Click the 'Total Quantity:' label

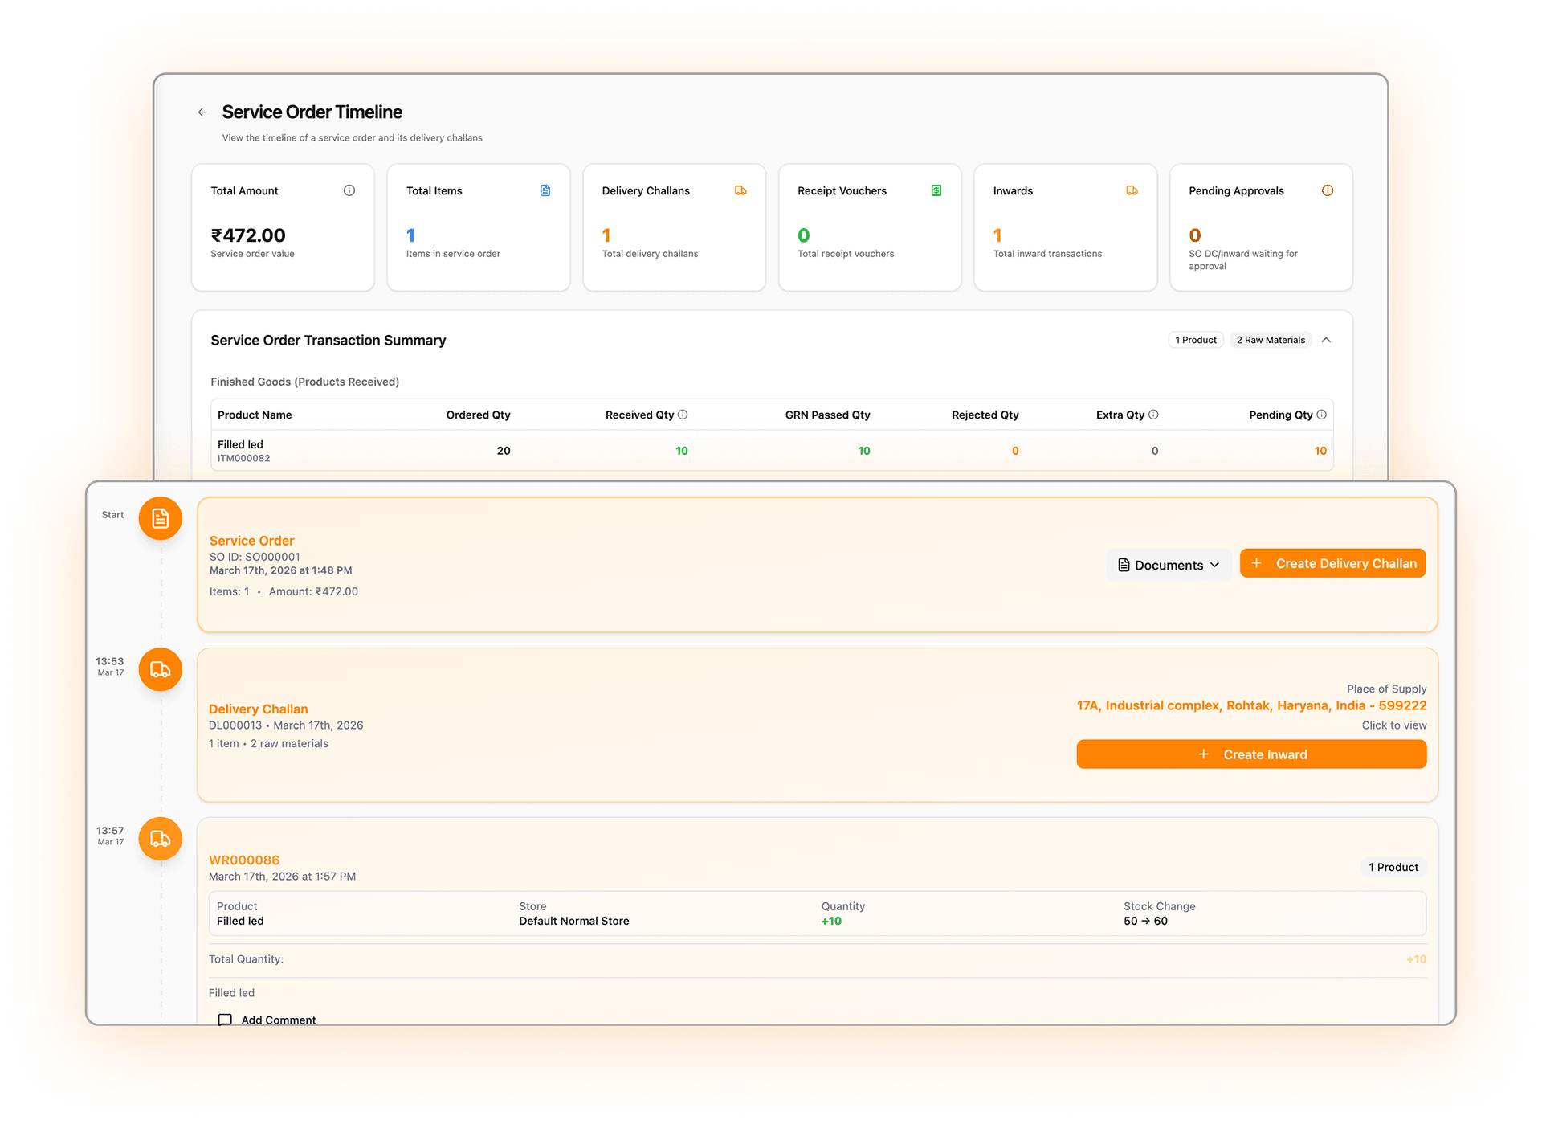[x=246, y=959]
